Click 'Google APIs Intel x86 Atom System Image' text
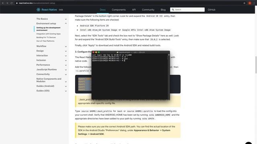Image resolution: width=257 pixels, height=144 pixels. point(146,30)
